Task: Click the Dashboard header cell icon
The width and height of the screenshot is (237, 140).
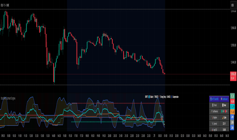Action: [x=221, y=99]
